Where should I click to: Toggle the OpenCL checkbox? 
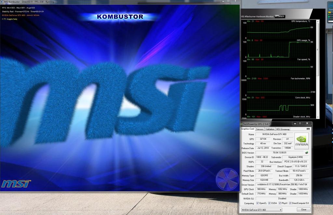[x=258, y=203]
